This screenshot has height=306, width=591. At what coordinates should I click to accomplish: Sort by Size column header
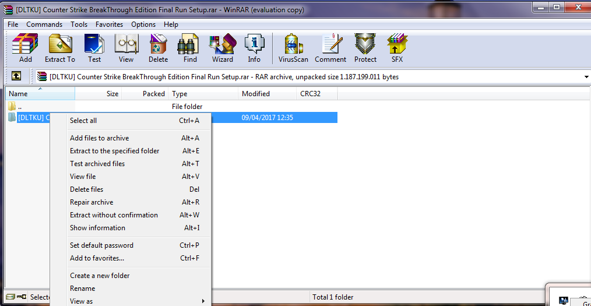98,93
